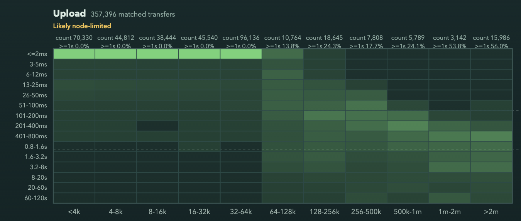Click the "Likely node-limited" label
Image resolution: width=521 pixels, height=221 pixels.
click(x=82, y=26)
